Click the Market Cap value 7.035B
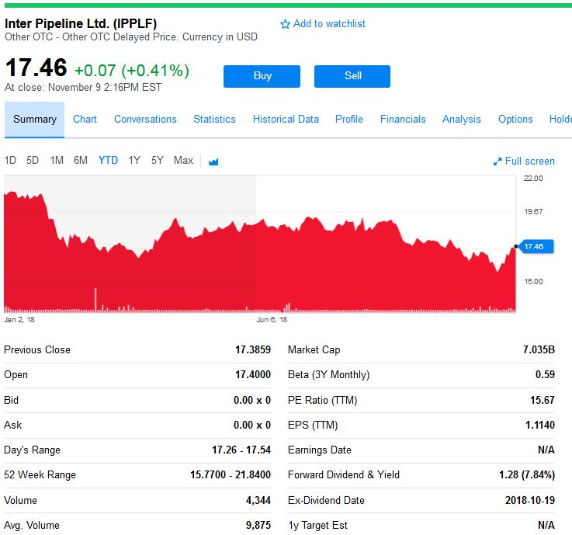 (x=539, y=349)
